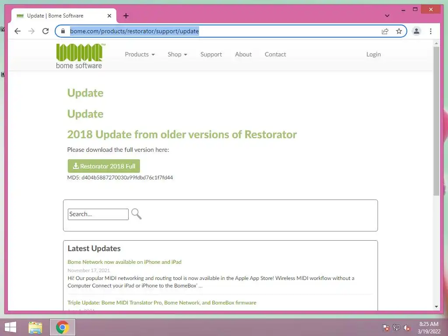448x336 pixels.
Task: Open the Chrome three-dot menu
Action: (x=430, y=31)
